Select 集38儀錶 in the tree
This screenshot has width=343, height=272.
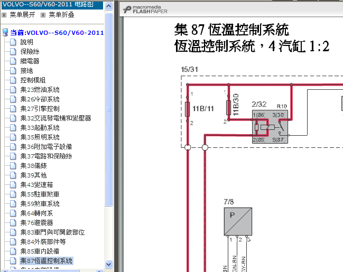tap(33, 166)
